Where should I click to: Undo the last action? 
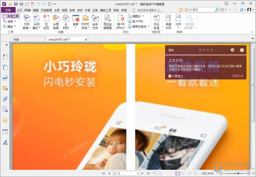38,4
